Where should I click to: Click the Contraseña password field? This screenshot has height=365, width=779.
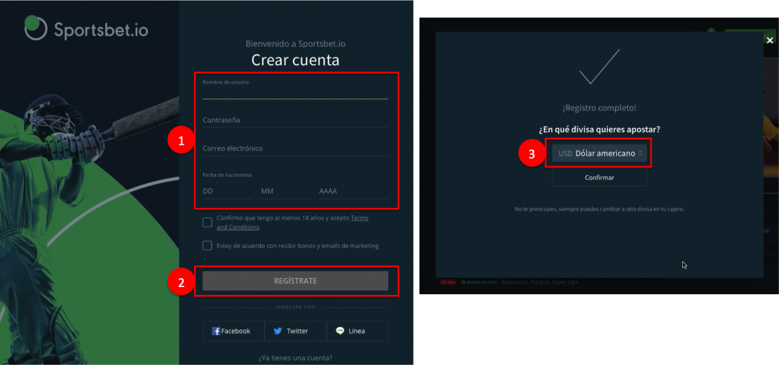point(295,120)
